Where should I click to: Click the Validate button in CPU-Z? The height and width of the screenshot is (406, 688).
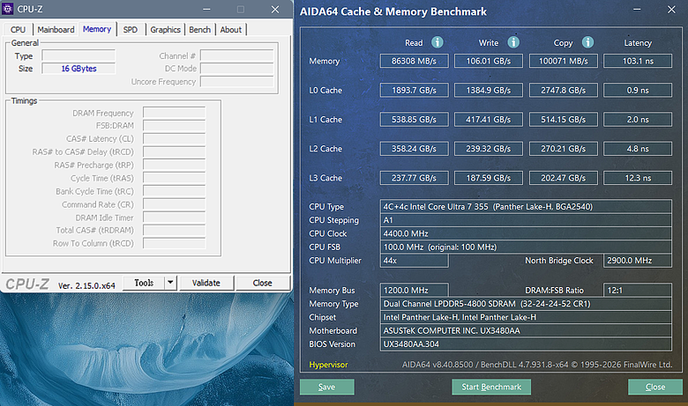pyautogui.click(x=206, y=283)
